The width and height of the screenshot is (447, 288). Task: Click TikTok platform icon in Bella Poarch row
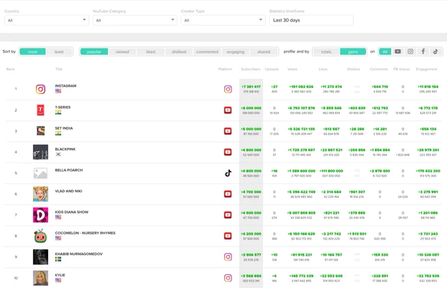point(228,173)
